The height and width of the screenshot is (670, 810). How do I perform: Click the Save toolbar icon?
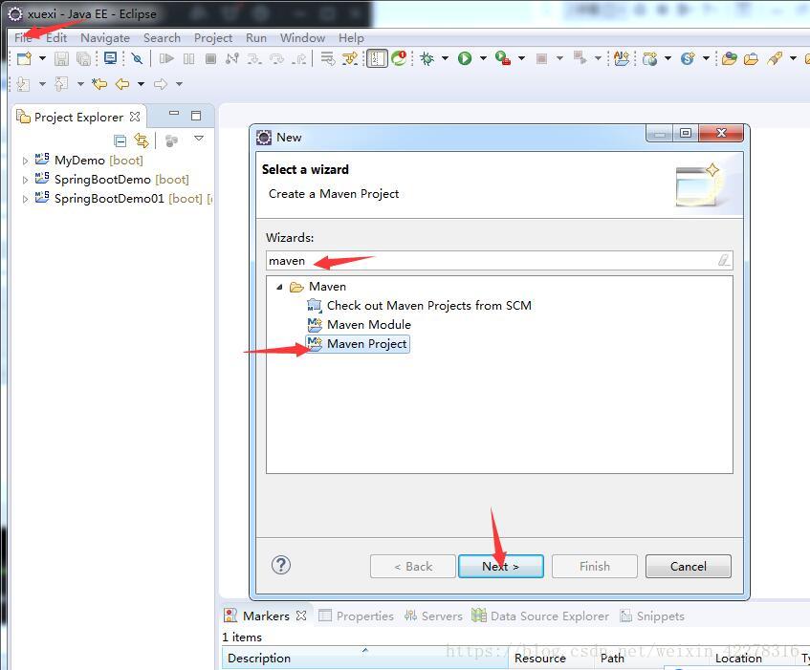61,58
